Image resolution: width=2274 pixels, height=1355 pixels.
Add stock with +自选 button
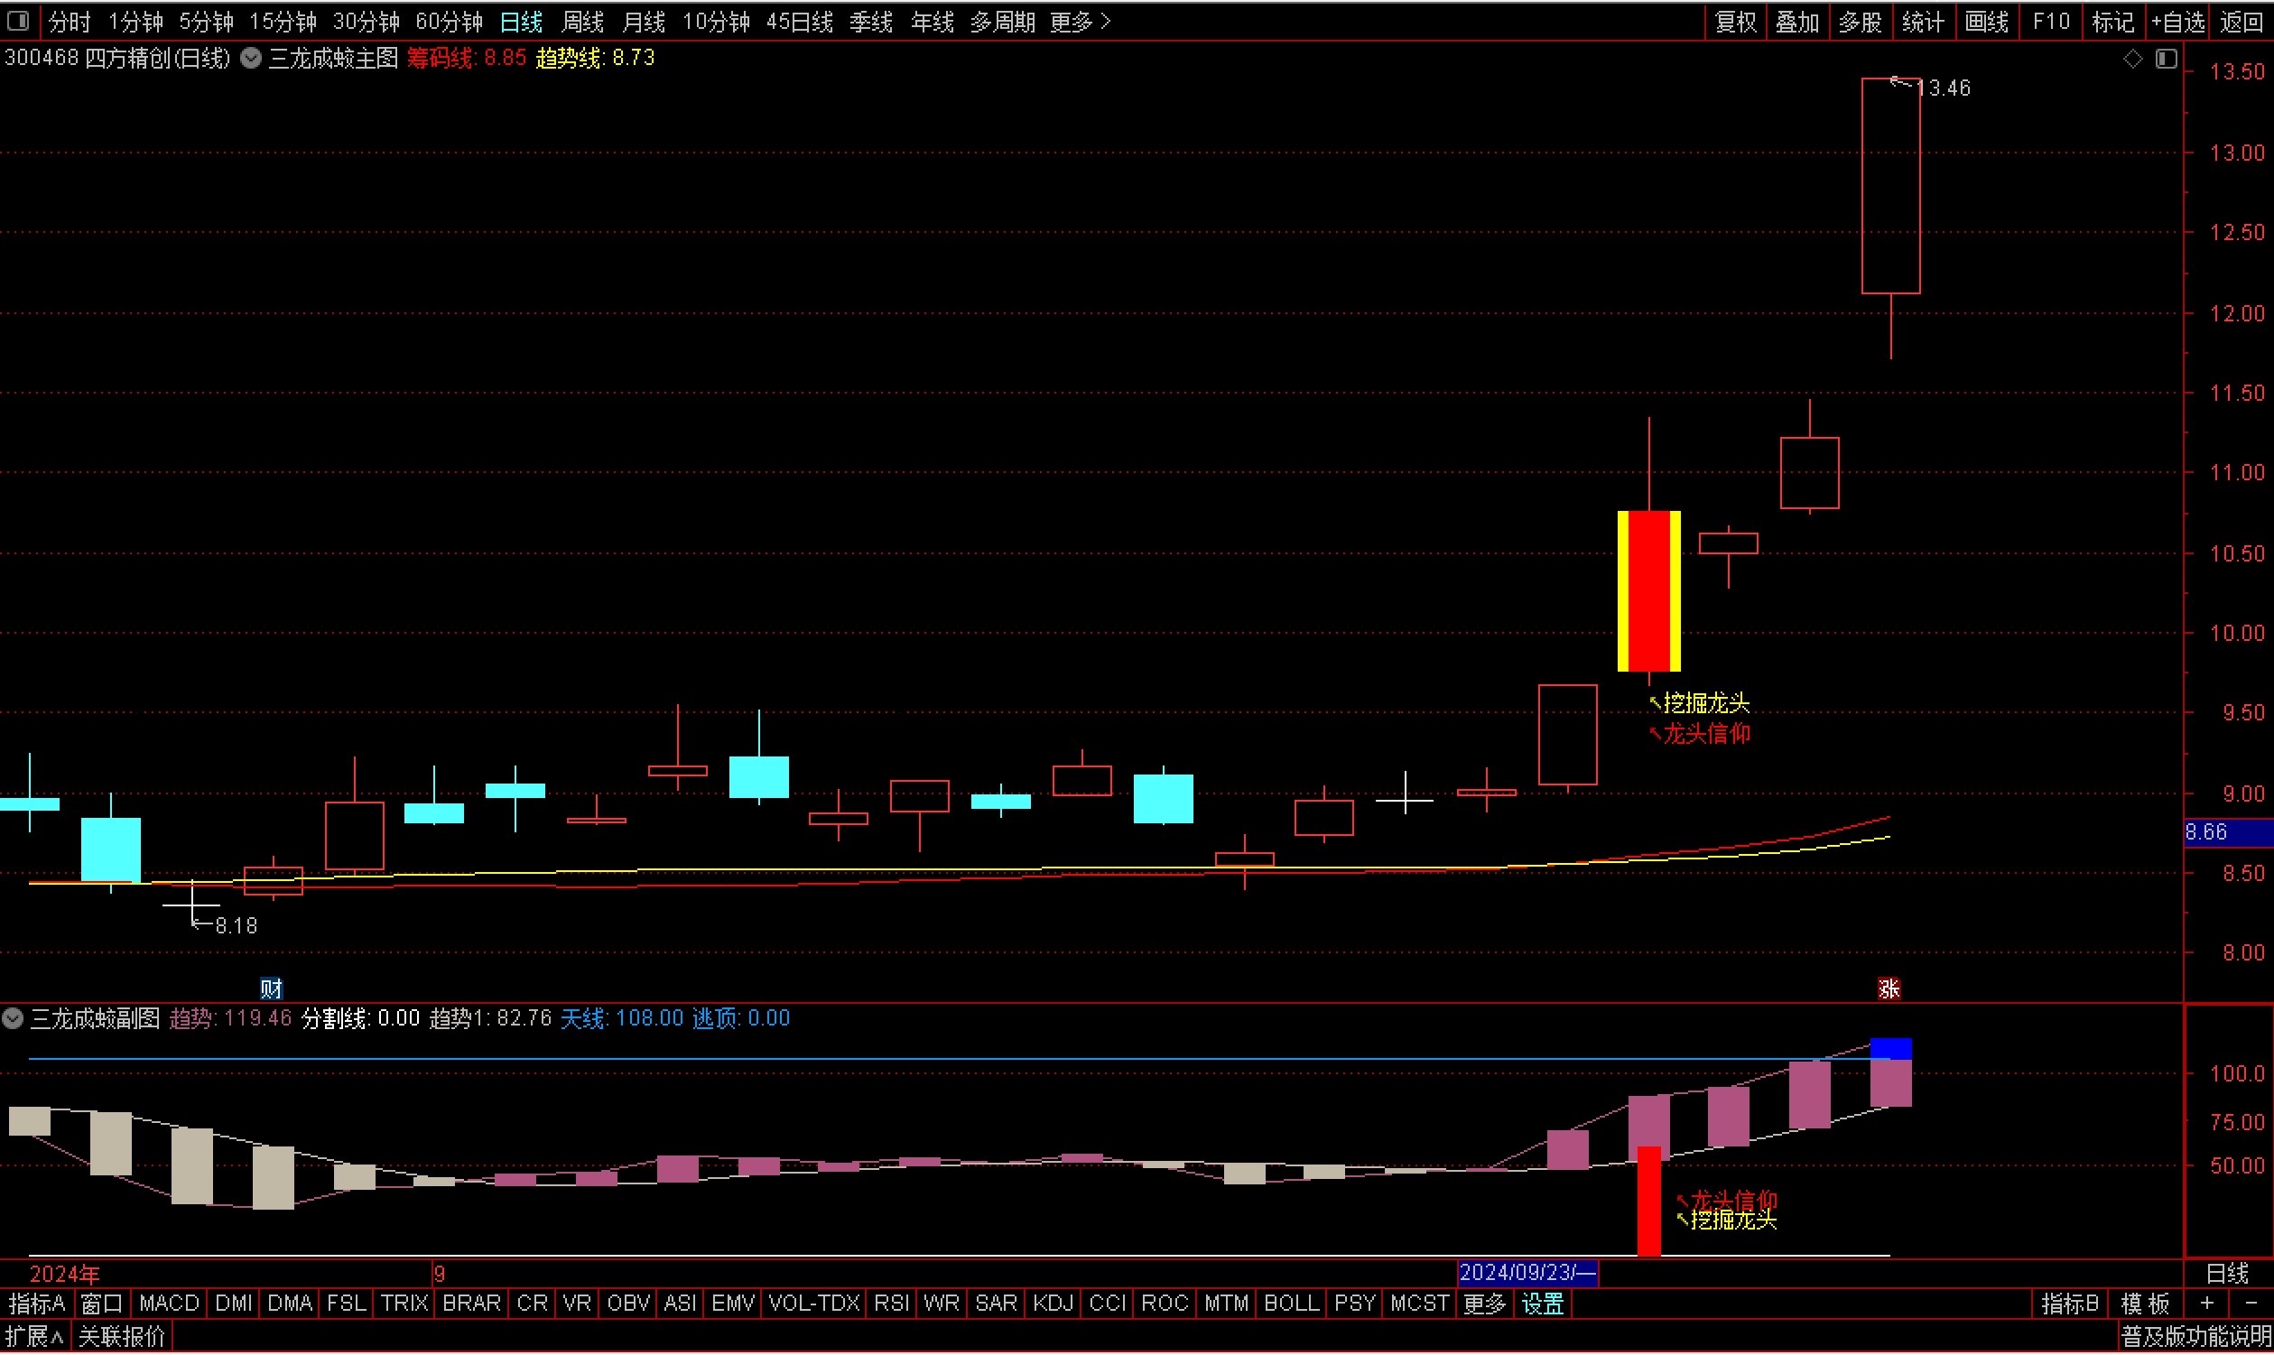pyautogui.click(x=2177, y=21)
